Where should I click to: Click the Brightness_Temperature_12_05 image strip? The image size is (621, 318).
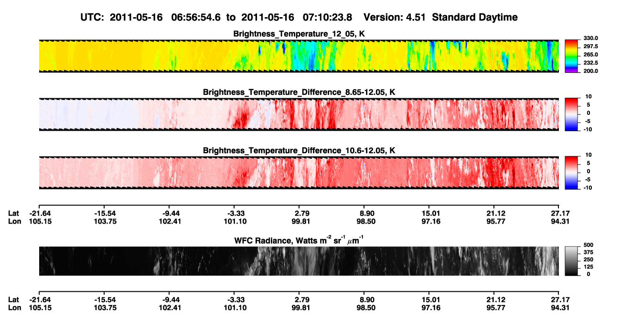click(299, 56)
